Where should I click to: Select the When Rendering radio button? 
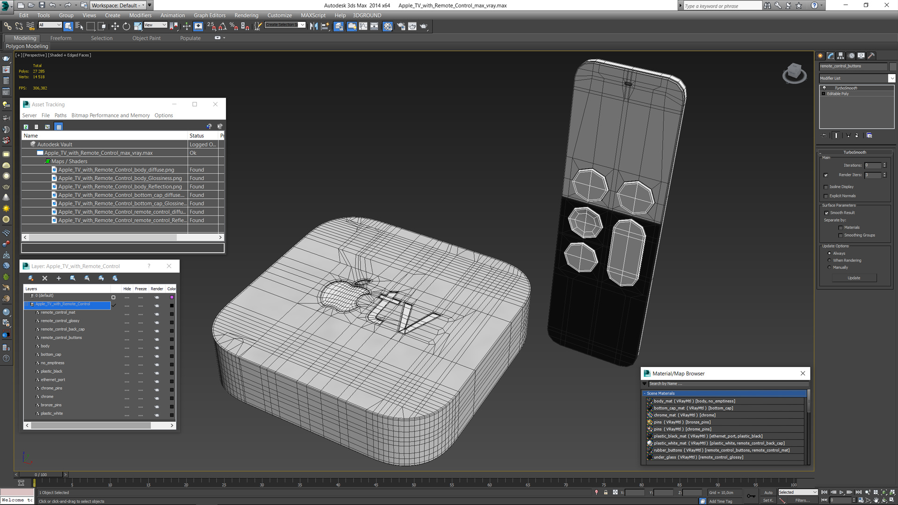(829, 260)
